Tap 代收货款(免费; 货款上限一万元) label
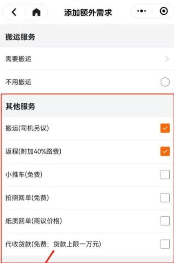This screenshot has height=263, width=174. pyautogui.click(x=53, y=244)
